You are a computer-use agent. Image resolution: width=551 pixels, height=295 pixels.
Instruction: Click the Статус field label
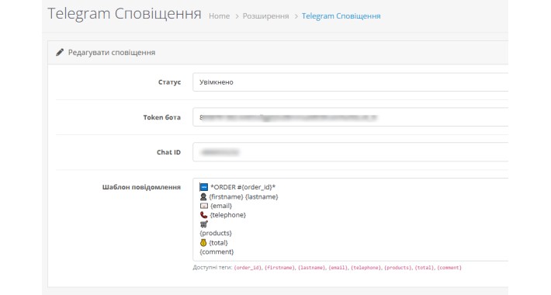[169, 82]
